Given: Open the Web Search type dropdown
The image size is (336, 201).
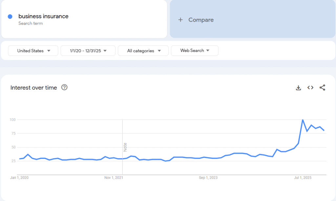Looking at the screenshot, I should point(195,51).
